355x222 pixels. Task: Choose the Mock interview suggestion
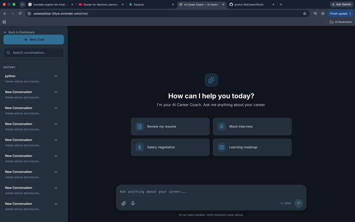[252, 126]
